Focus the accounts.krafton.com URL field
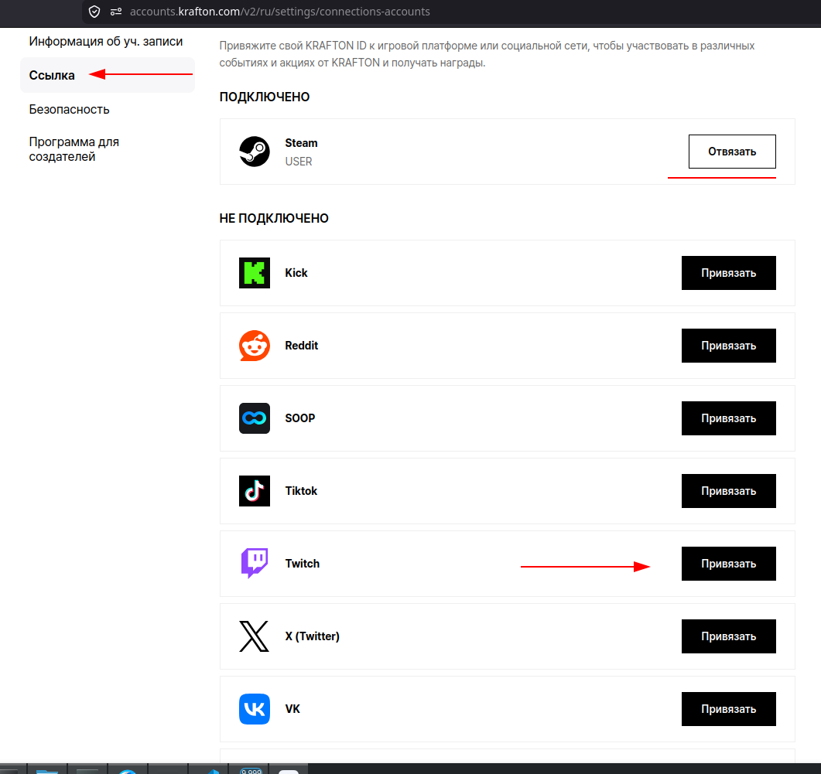Image resolution: width=821 pixels, height=774 pixels. pos(279,12)
